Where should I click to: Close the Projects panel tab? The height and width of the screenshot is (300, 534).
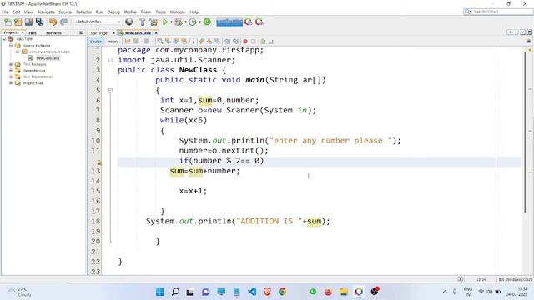point(23,32)
